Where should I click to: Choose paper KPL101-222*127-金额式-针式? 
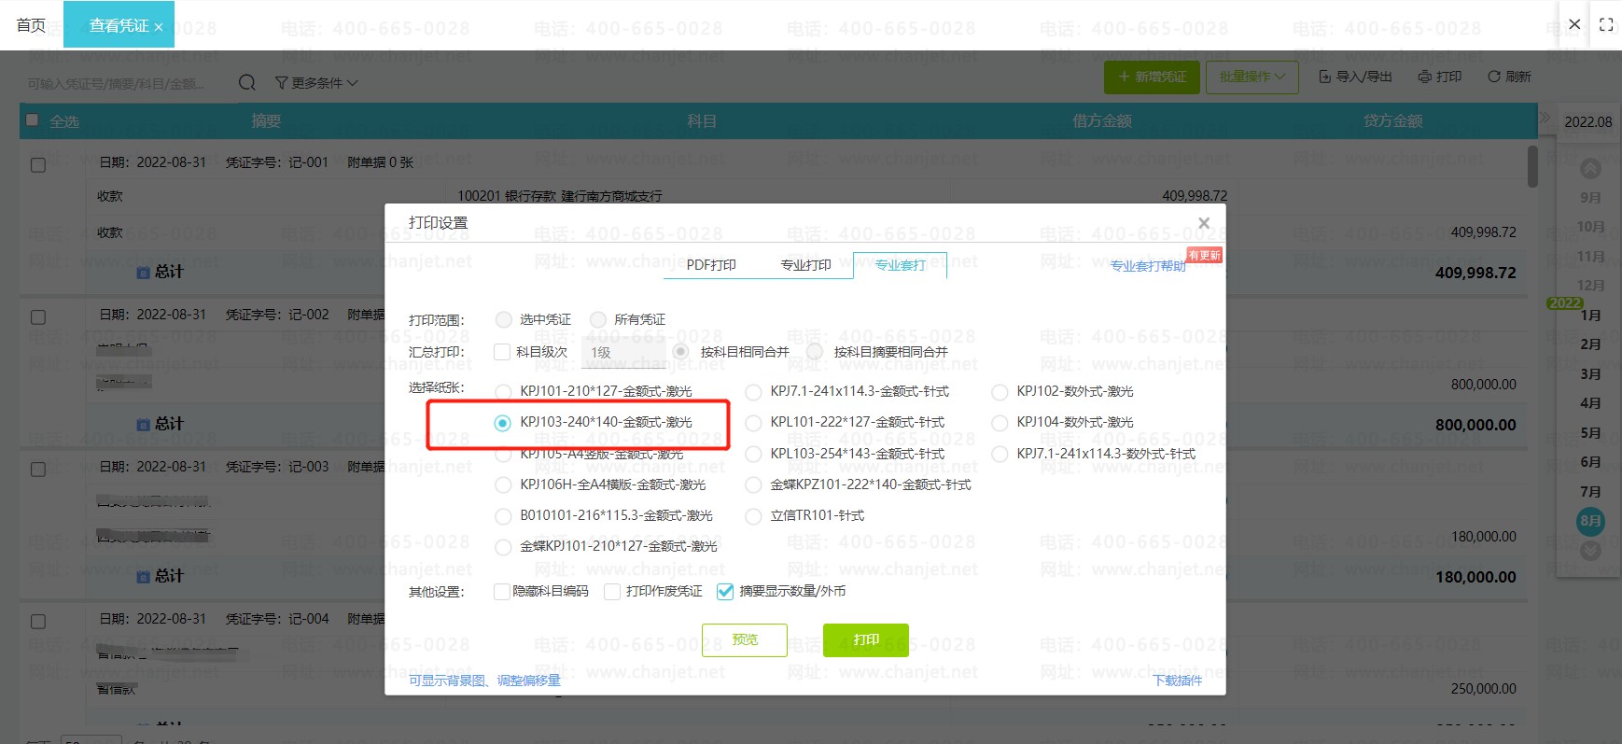coord(753,423)
